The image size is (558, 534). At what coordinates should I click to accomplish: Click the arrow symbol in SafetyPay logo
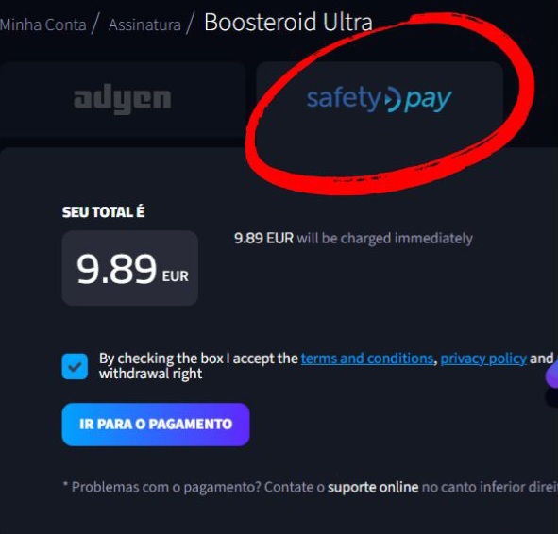pos(392,99)
